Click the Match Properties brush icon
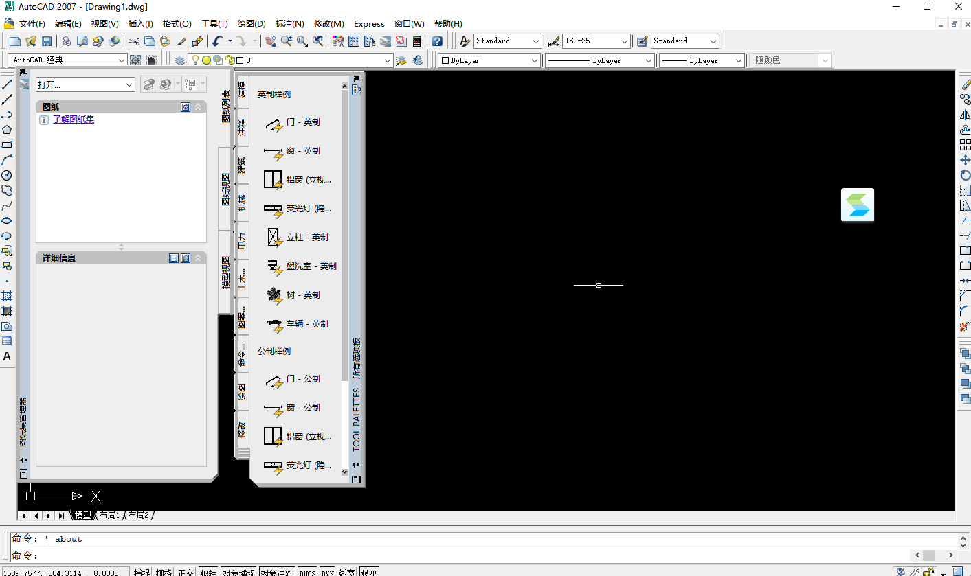 (181, 41)
